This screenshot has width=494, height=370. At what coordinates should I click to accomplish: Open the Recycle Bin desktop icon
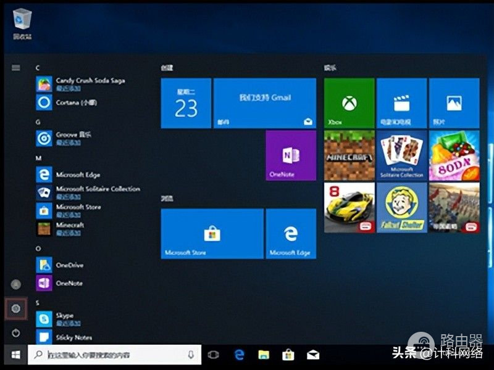22,23
